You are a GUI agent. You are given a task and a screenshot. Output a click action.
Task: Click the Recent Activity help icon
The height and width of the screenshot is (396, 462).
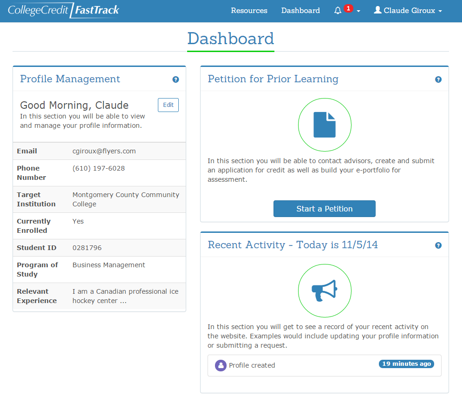pyautogui.click(x=438, y=245)
